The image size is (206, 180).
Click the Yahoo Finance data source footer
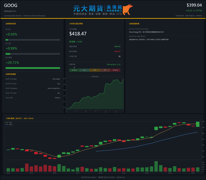pos(89,177)
